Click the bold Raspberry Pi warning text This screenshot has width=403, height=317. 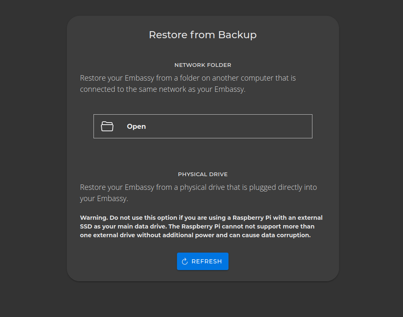(x=201, y=226)
